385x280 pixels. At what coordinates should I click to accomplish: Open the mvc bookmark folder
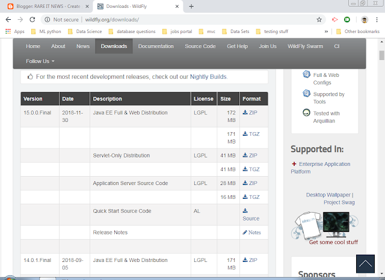click(207, 31)
